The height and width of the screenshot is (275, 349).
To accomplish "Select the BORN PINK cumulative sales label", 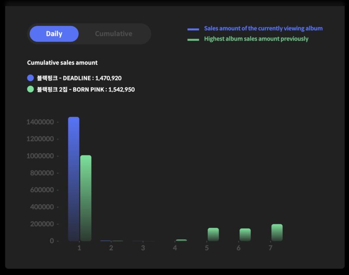I will tap(86, 89).
